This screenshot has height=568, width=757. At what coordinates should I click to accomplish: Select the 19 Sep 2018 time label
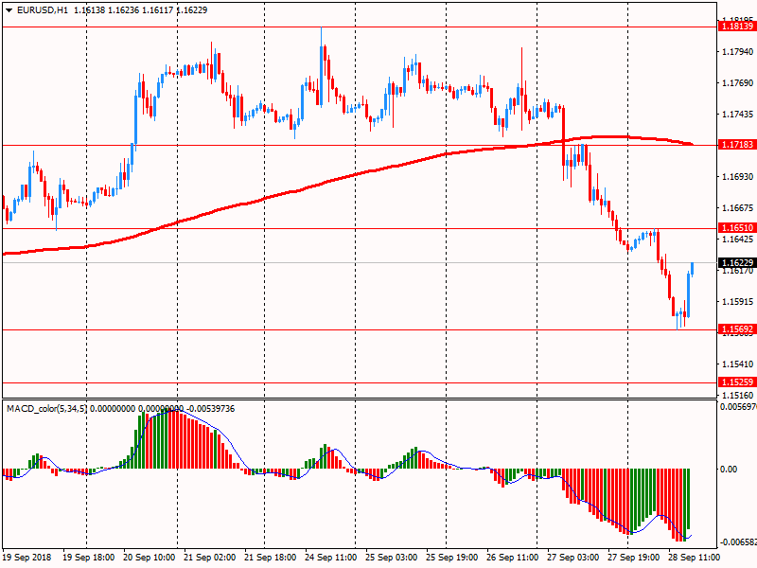[28, 558]
